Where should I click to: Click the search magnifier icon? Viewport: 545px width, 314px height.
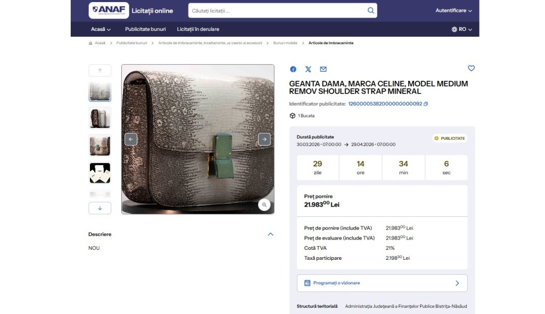(370, 11)
